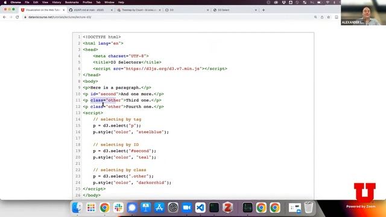Open the Window menu
The height and width of the screenshot is (217, 386).
pos(109,2)
